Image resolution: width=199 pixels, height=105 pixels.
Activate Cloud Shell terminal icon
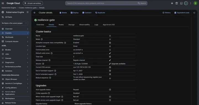(181, 3)
